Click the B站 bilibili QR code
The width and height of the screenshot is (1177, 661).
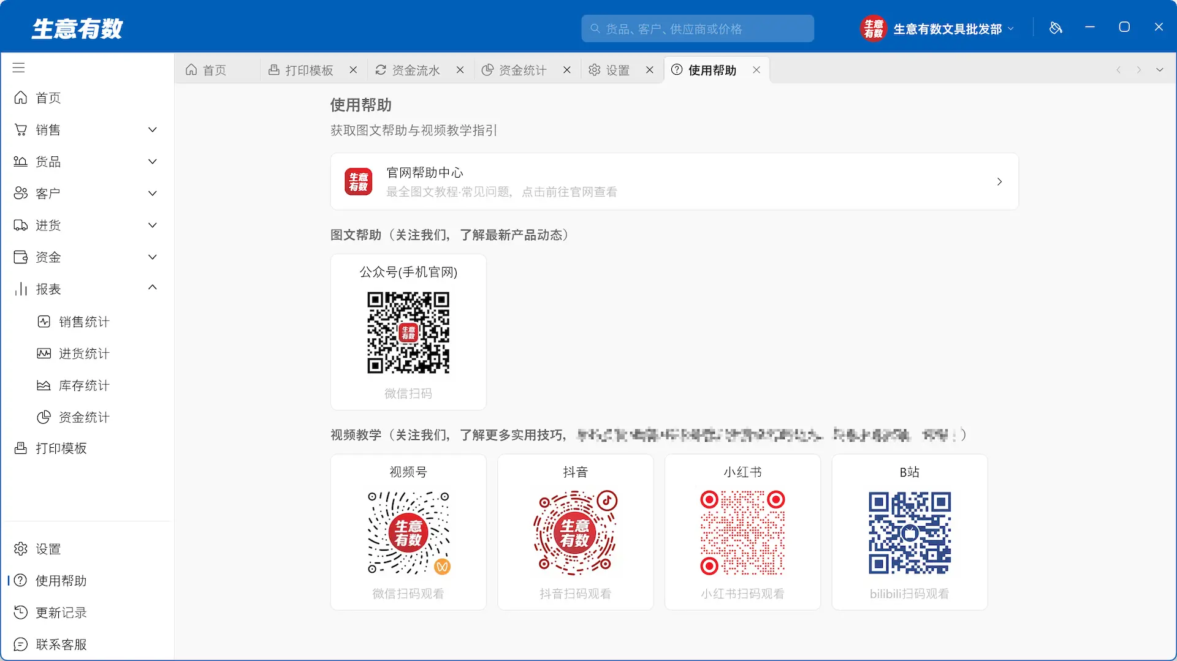[910, 533]
